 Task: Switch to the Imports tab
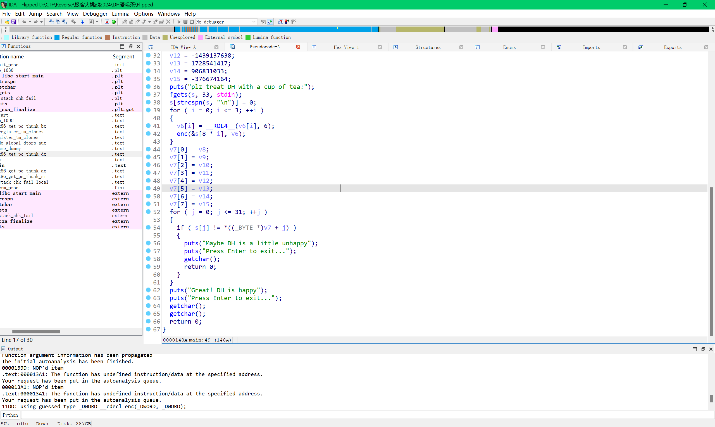click(591, 47)
